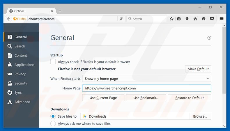Reload the page with the refresh icon

click(121, 19)
